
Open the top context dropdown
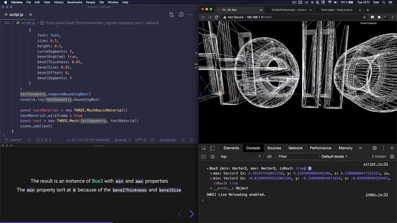[x=240, y=157]
